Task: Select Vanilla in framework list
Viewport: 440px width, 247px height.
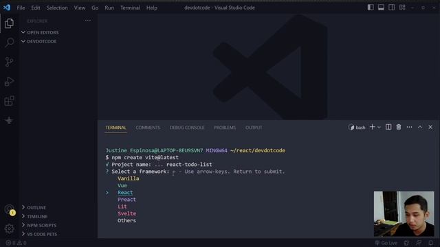Action: tap(129, 178)
